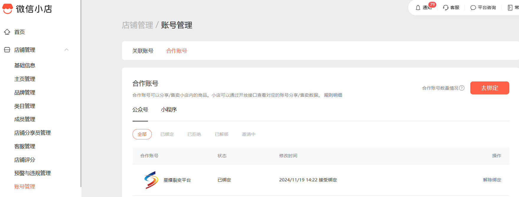Open 基础信息 in the sidebar
The height and width of the screenshot is (197, 519).
[x=25, y=65]
